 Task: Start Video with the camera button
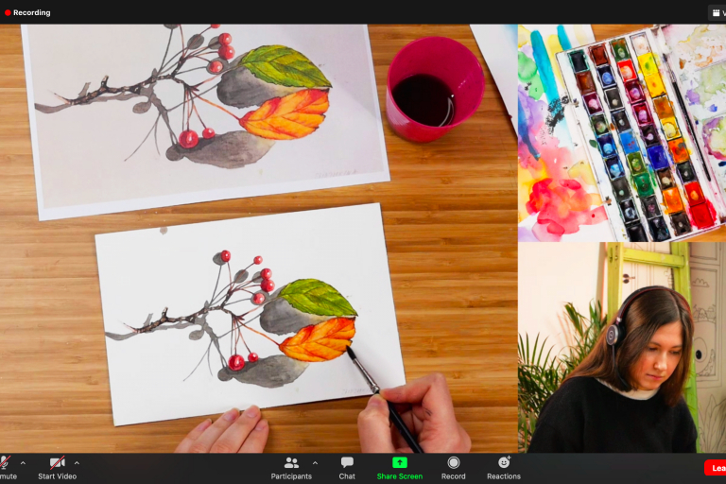pos(57,463)
